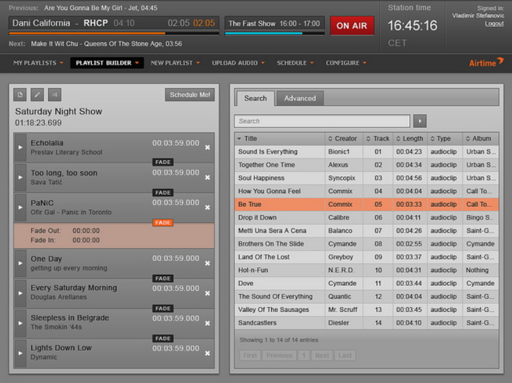Select the Brothers On The Slide row

pos(367,244)
